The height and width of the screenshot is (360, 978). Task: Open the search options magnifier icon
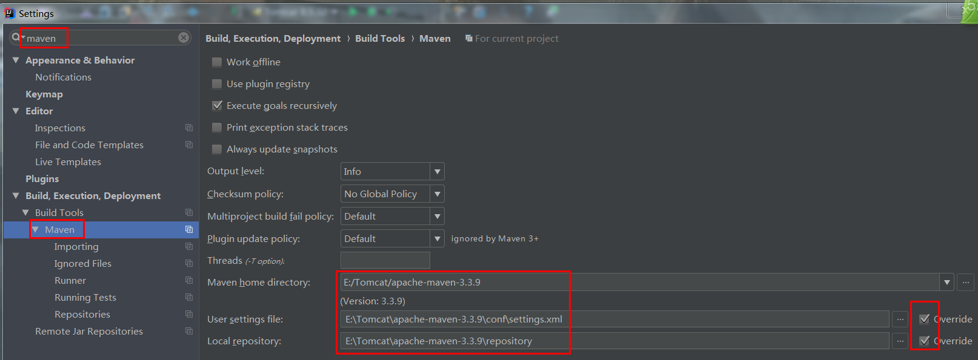coord(16,38)
